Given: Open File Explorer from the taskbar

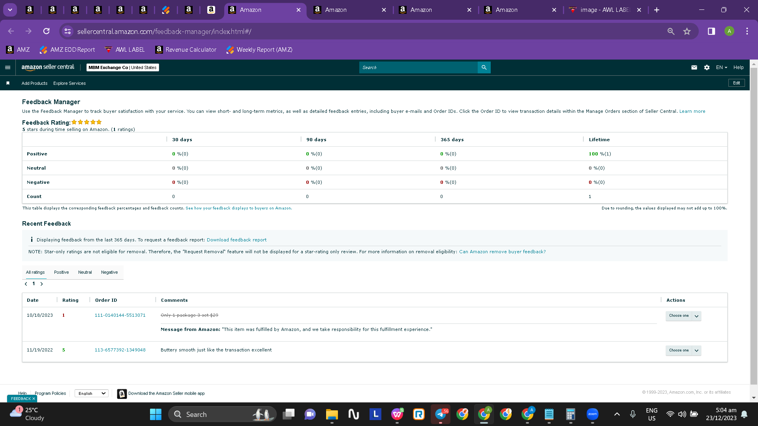Looking at the screenshot, I should (332, 415).
